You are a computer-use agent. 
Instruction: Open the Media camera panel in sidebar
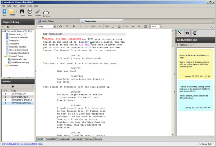187,33
